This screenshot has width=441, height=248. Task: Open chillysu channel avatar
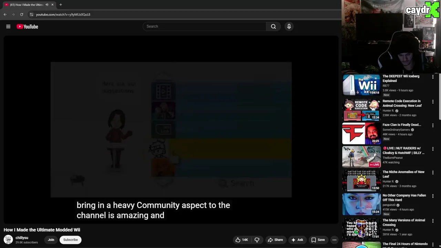(8, 240)
